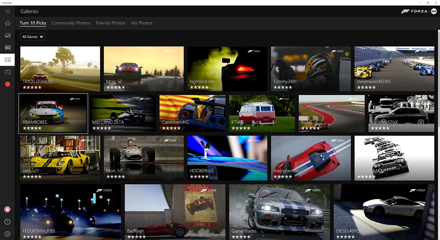Screen dimensions: 440x240
Task: Open Bickel red-curbed track photo
Action: 332,114
